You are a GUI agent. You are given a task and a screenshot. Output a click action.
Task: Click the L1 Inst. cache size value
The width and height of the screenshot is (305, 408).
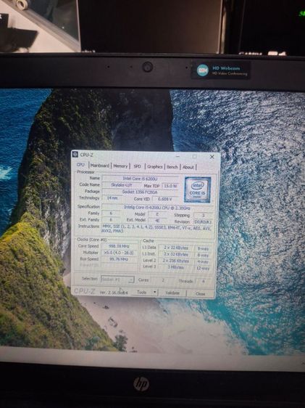coord(176,254)
